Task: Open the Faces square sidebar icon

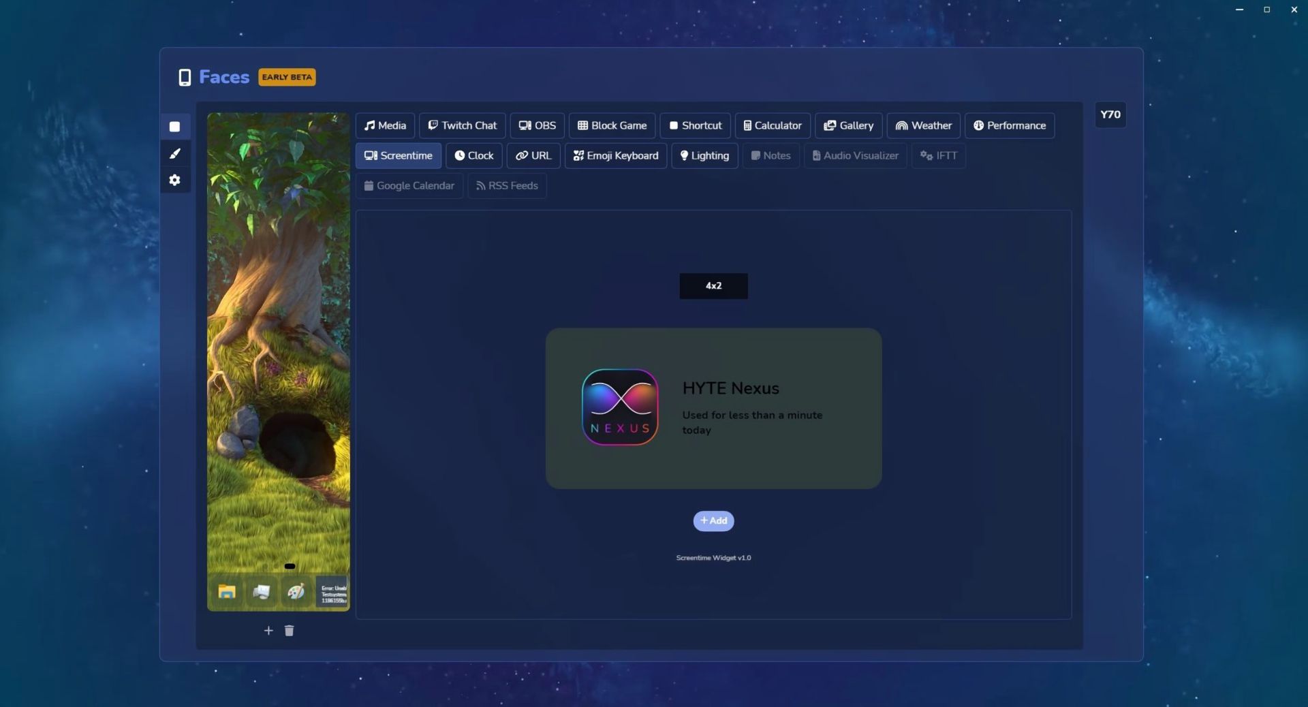Action: (175, 127)
